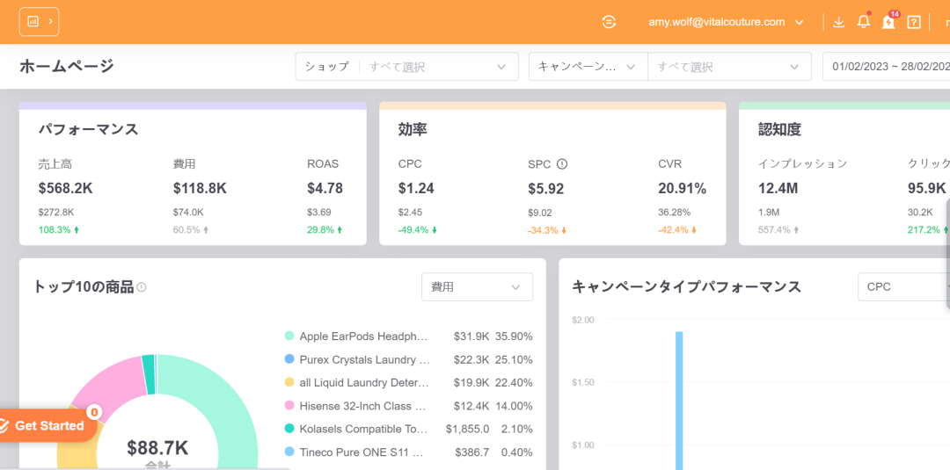The image size is (950, 470).
Task: Click the Kolasels Compatible To… product name
Action: point(363,428)
